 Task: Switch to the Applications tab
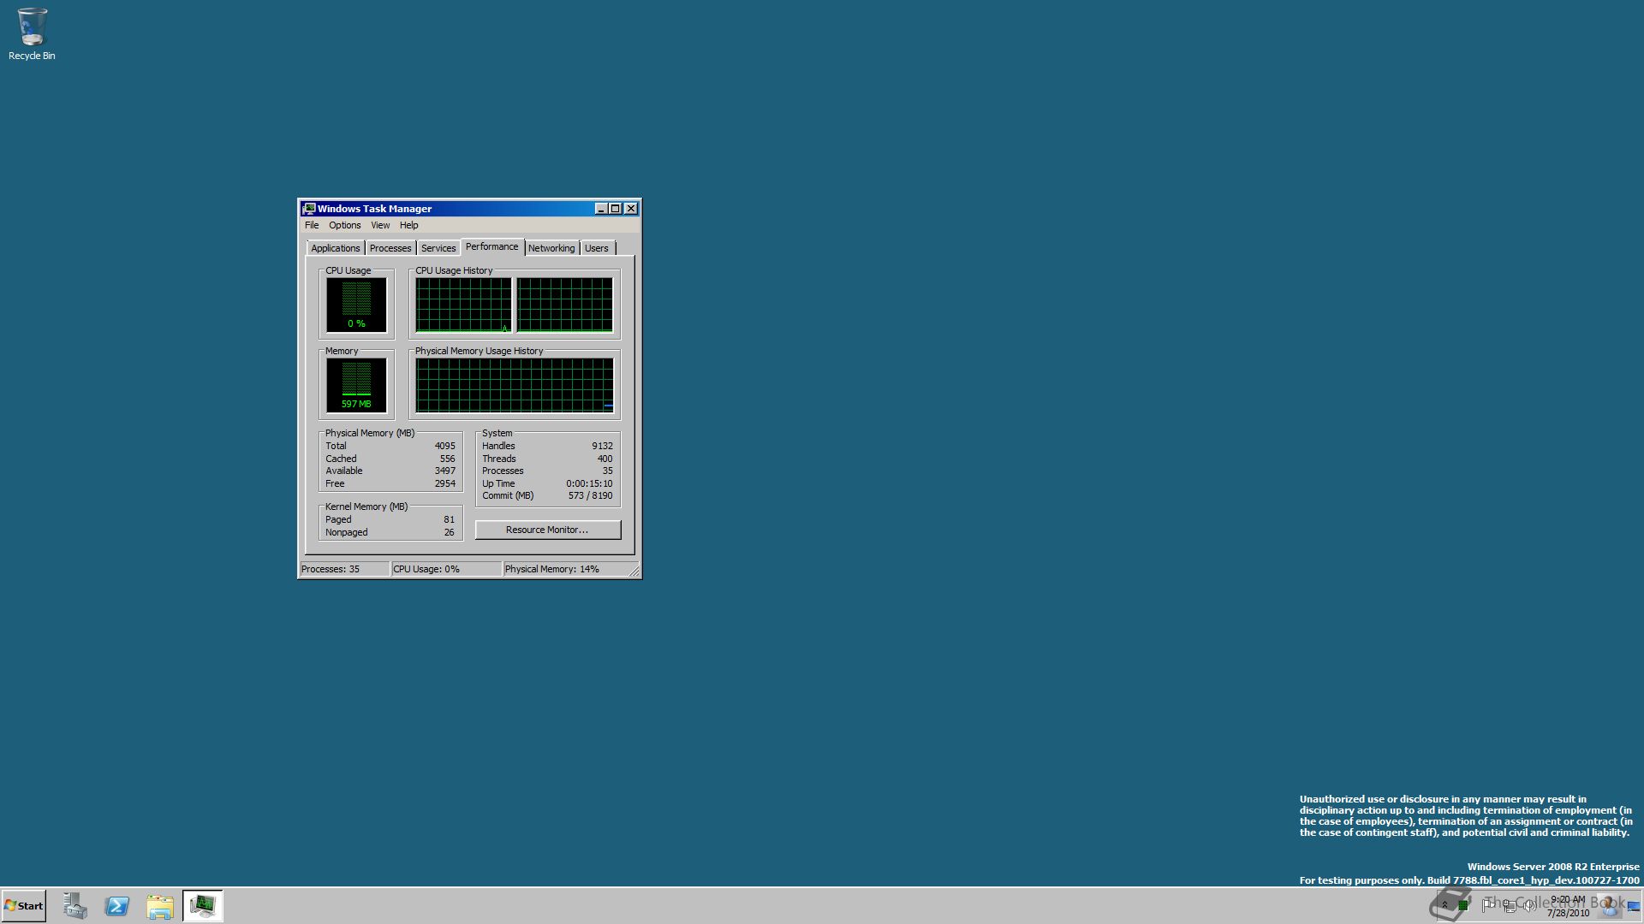(336, 248)
